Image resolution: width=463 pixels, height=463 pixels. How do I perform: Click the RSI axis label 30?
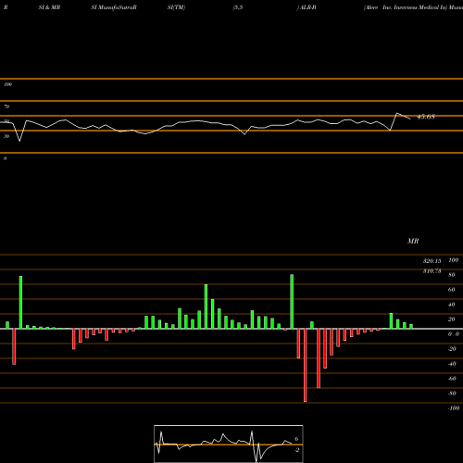6,136
